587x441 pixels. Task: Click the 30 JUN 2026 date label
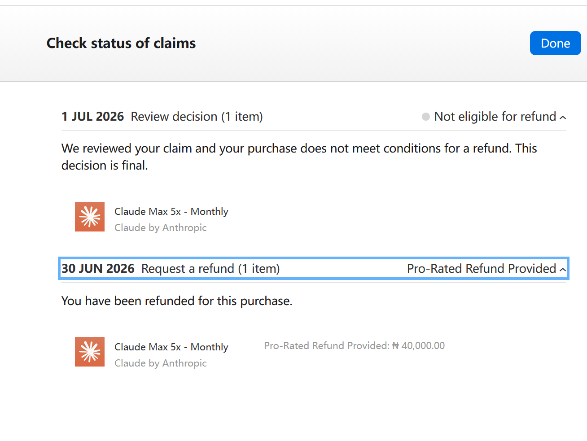98,268
